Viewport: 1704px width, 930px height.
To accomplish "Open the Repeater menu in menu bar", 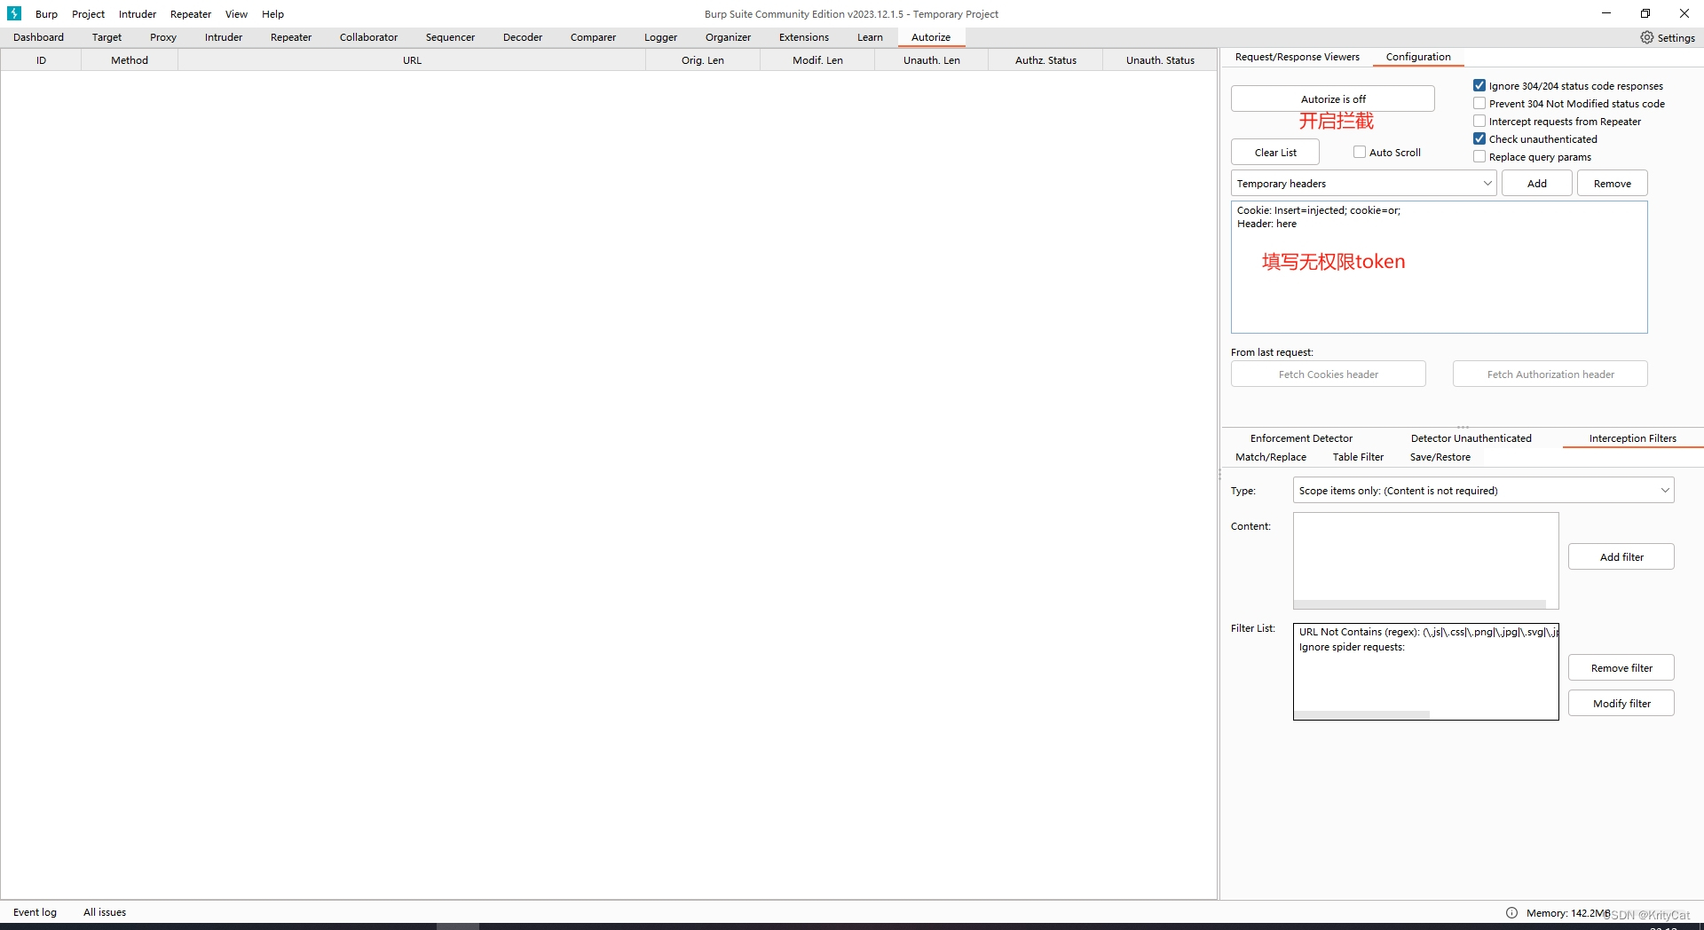I will tap(191, 13).
